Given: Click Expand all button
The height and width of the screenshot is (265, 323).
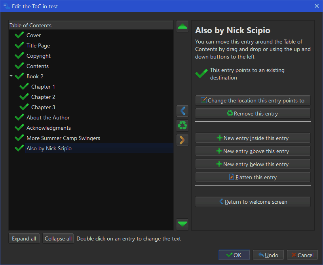Looking at the screenshot, I should [x=24, y=238].
